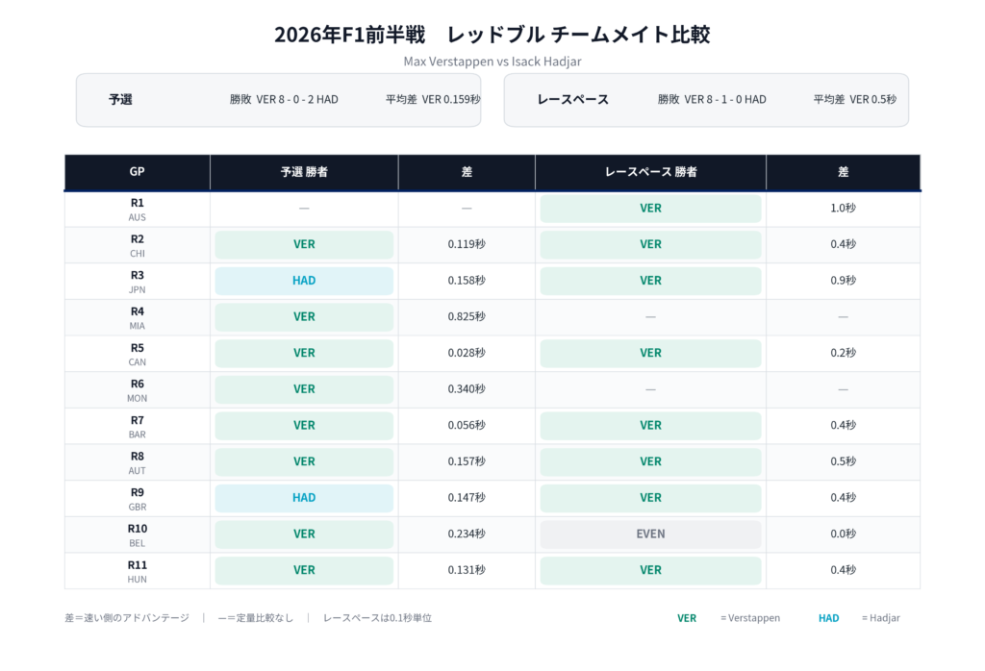Select the R3 JPN row label

137,282
